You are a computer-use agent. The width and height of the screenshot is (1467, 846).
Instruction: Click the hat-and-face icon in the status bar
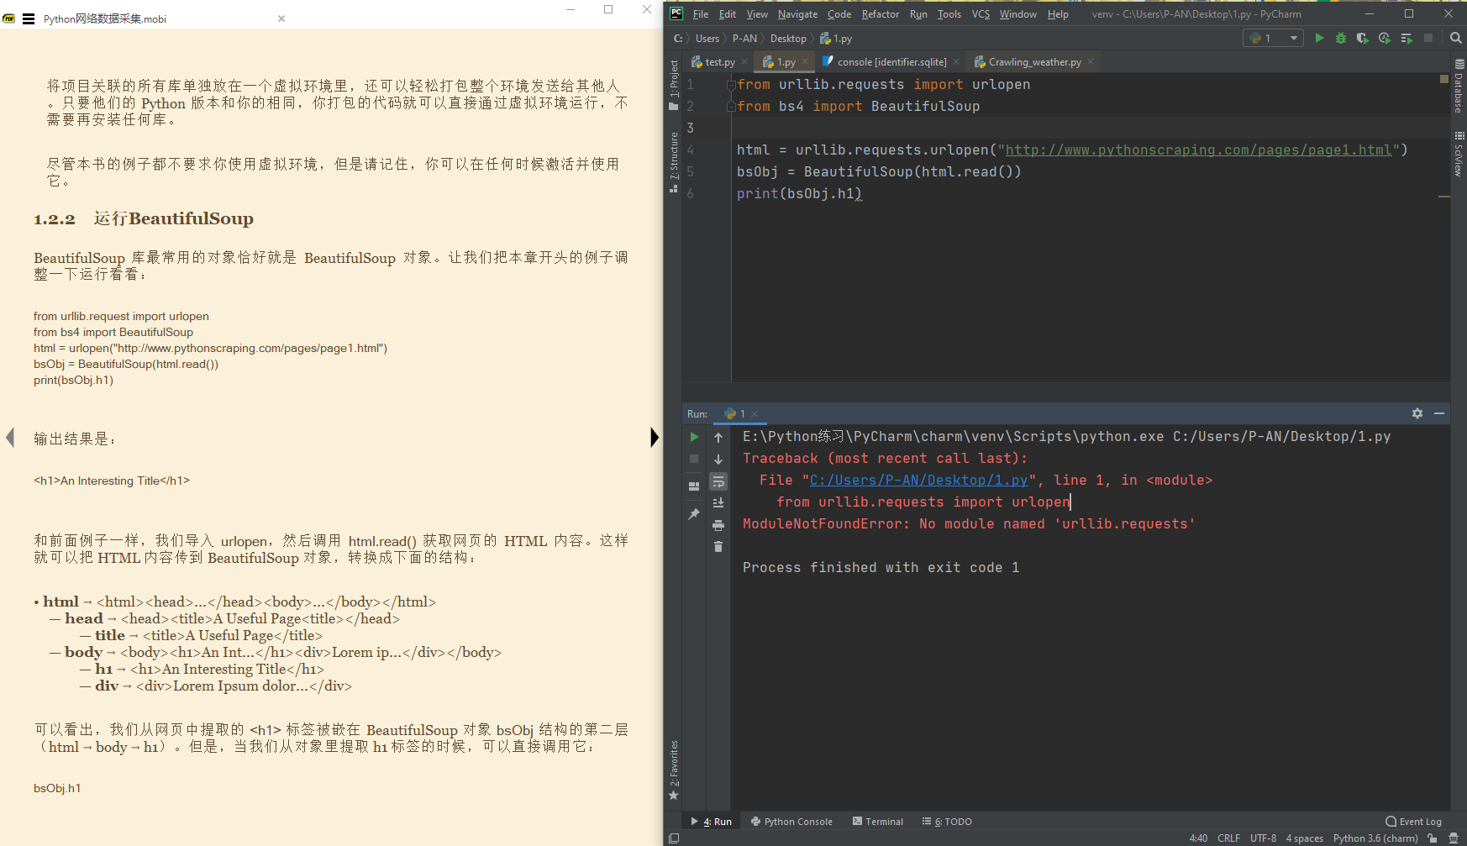click(1454, 838)
